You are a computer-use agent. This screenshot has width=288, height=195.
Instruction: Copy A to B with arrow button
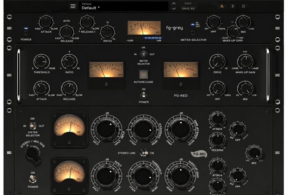click(233, 6)
